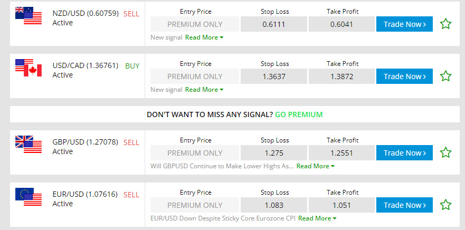This screenshot has height=230, width=465.
Task: Trade Now on the EUR/USD signal
Action: pos(404,205)
